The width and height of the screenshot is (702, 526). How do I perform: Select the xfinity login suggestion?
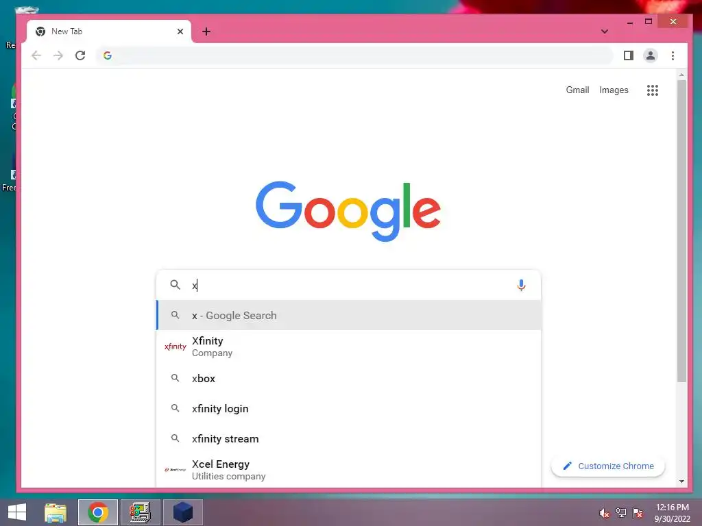349,408
